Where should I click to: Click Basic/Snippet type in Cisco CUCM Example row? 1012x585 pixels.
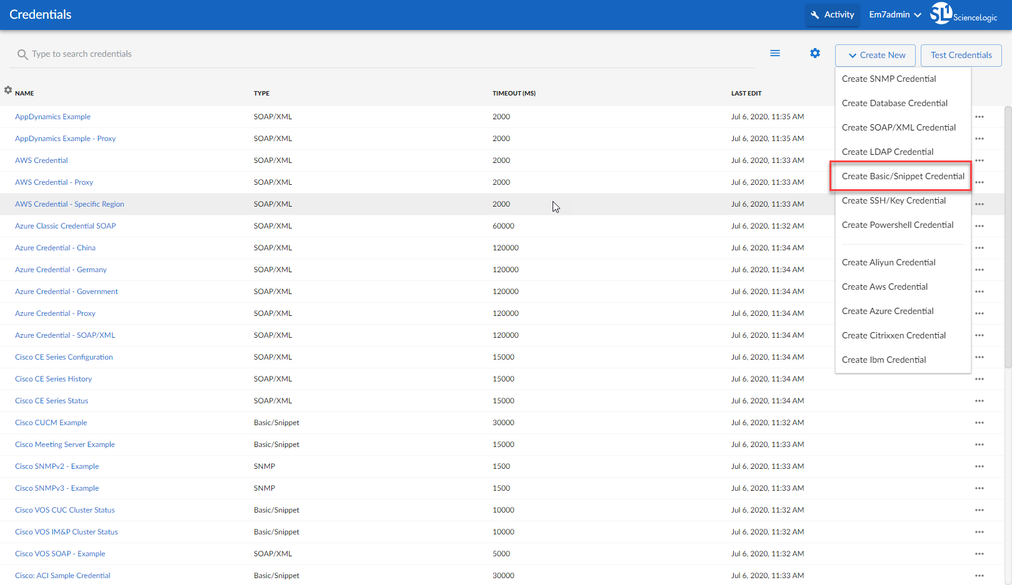pyautogui.click(x=276, y=423)
